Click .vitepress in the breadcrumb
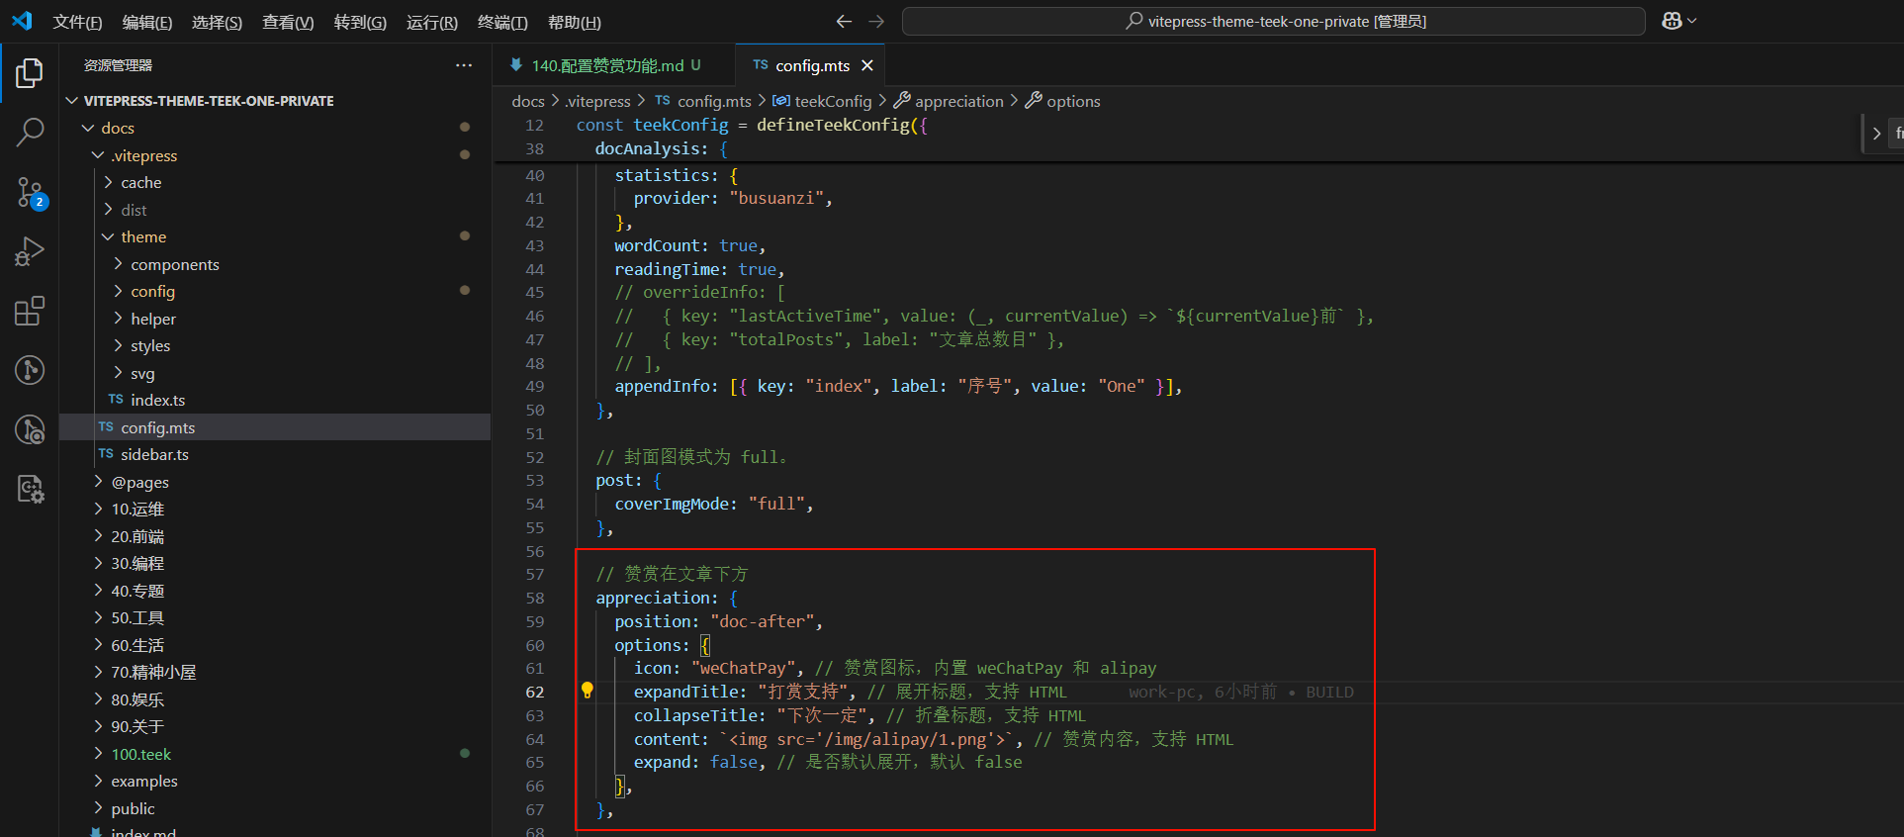 pyautogui.click(x=598, y=101)
